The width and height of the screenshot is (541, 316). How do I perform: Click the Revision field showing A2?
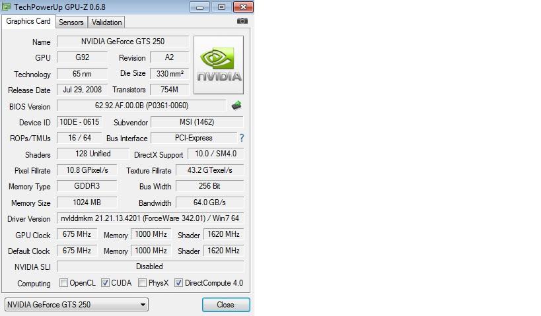coord(169,57)
